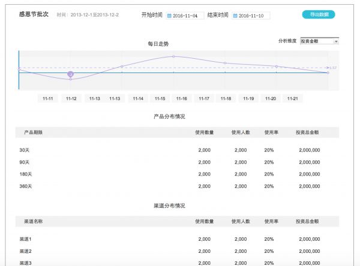Select the 11-11 date label on chart axis
The height and width of the screenshot is (266, 360).
(48, 98)
